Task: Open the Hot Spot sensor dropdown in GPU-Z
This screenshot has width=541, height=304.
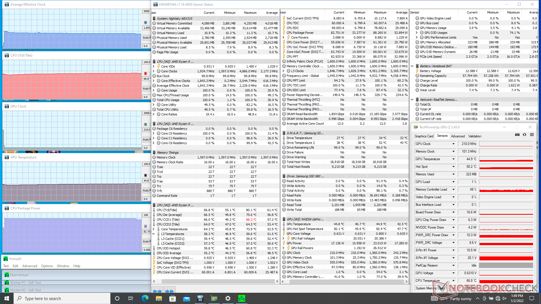Action: pyautogui.click(x=453, y=167)
